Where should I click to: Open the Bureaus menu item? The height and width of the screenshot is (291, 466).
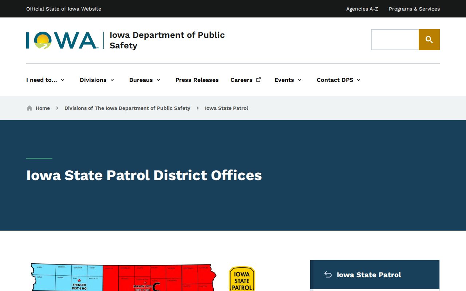tap(141, 80)
